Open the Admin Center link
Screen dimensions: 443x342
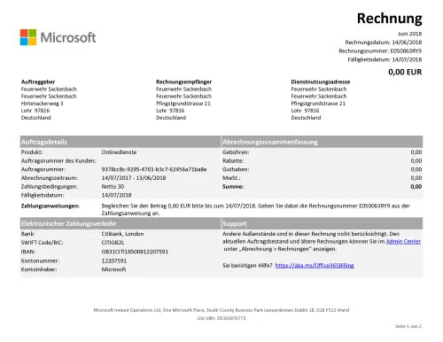(403, 242)
